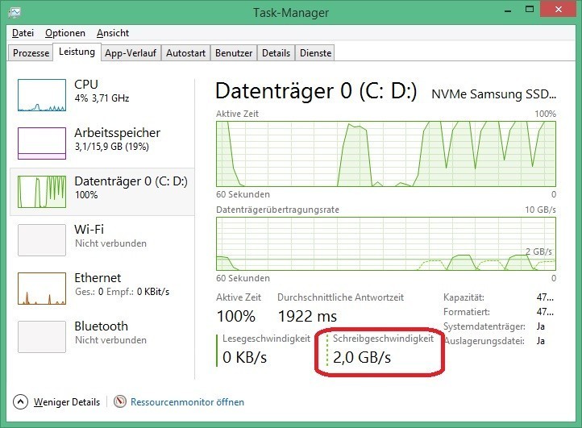The height and width of the screenshot is (428, 582).
Task: Open the Datei menu
Action: [23, 33]
